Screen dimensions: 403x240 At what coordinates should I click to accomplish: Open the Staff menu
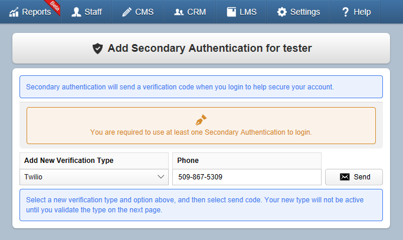pyautogui.click(x=86, y=12)
